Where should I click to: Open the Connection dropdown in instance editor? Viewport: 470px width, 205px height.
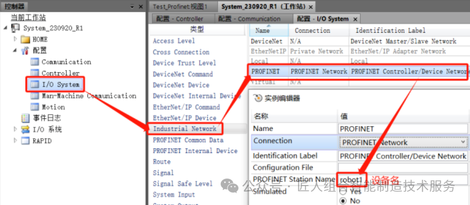point(462,142)
